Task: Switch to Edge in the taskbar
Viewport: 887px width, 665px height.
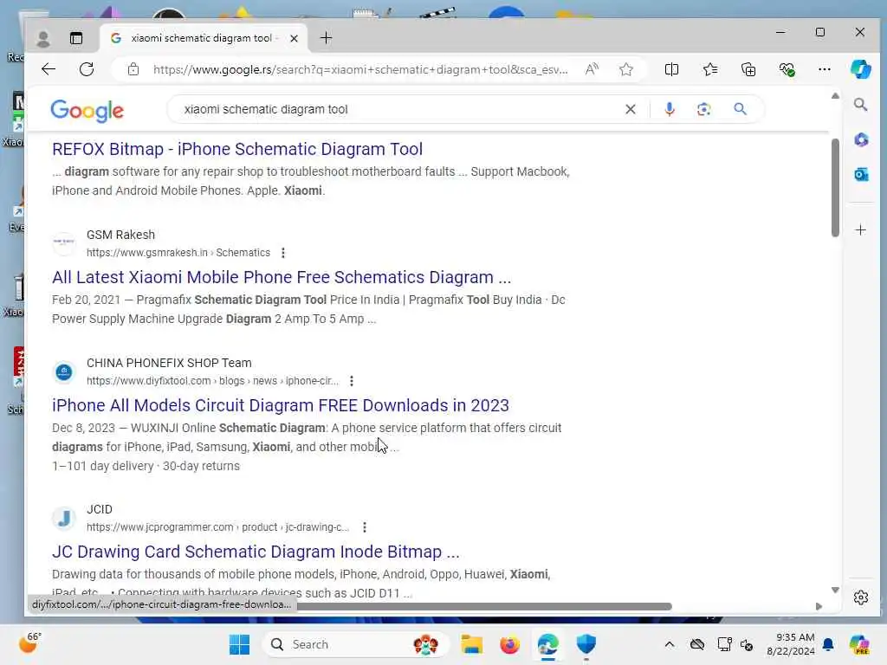Action: (x=547, y=644)
